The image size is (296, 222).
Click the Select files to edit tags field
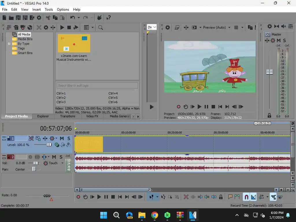pyautogui.click(x=97, y=86)
